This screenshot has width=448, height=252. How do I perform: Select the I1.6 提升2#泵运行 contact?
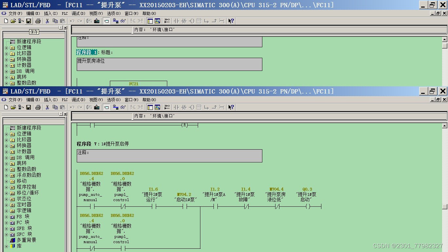tap(153, 206)
